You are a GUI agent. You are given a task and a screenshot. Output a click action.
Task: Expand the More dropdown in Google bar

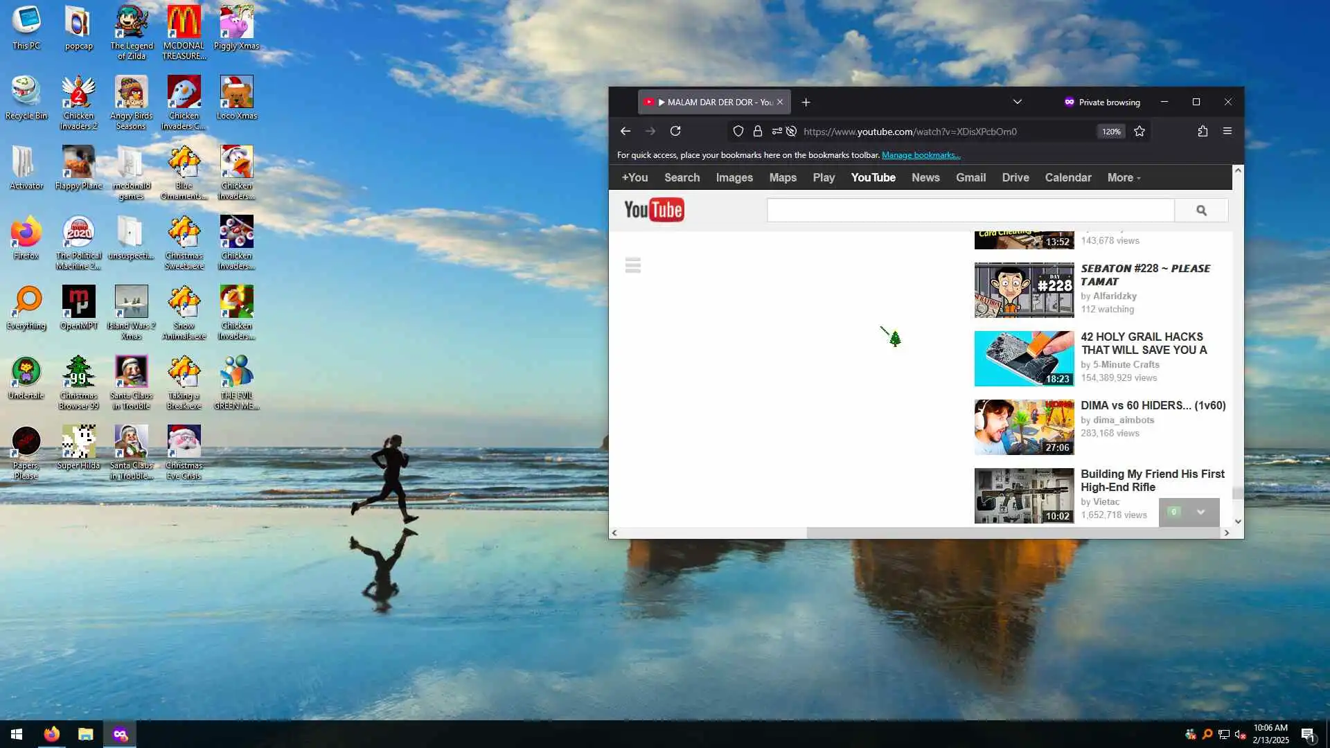click(1124, 178)
